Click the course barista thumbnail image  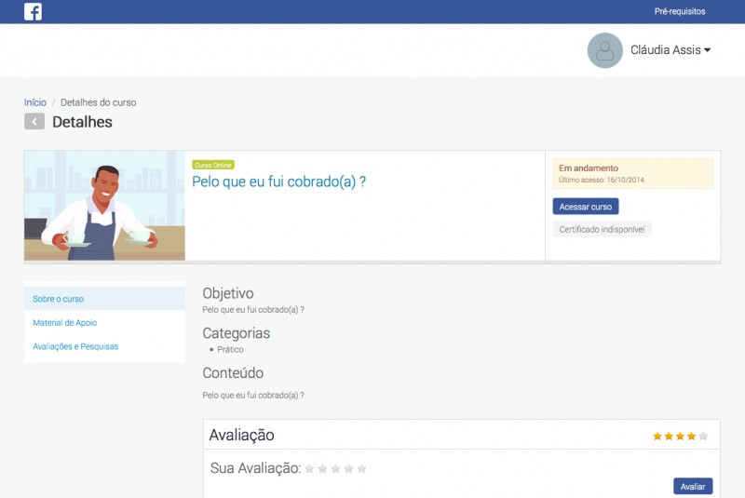(104, 206)
